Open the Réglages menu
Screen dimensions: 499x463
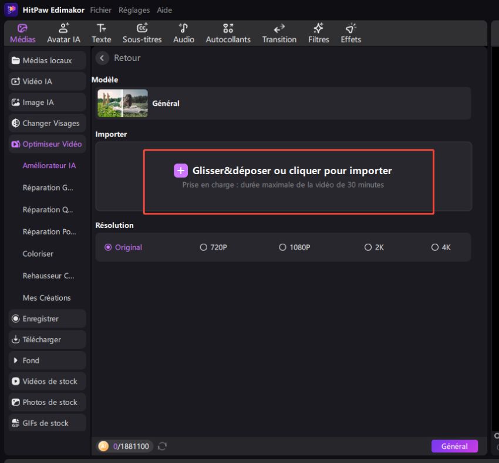(134, 10)
